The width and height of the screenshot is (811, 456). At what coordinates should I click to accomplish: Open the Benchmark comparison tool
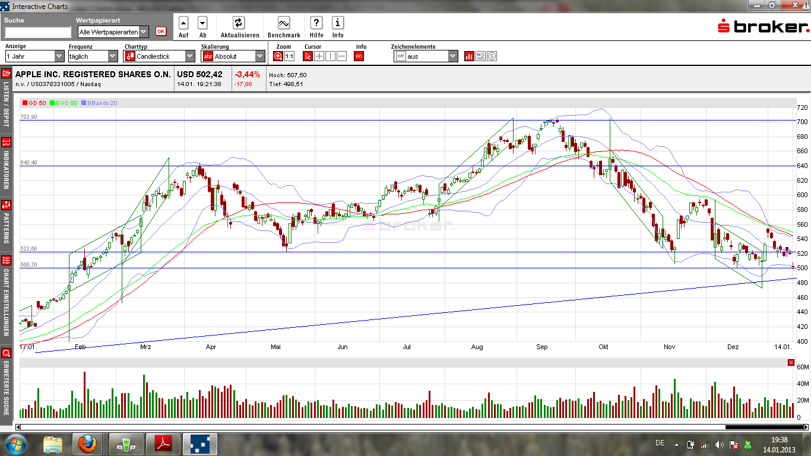[283, 23]
